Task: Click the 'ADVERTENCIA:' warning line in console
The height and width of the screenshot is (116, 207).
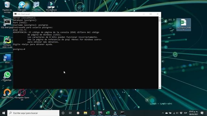Action: click(x=56, y=32)
